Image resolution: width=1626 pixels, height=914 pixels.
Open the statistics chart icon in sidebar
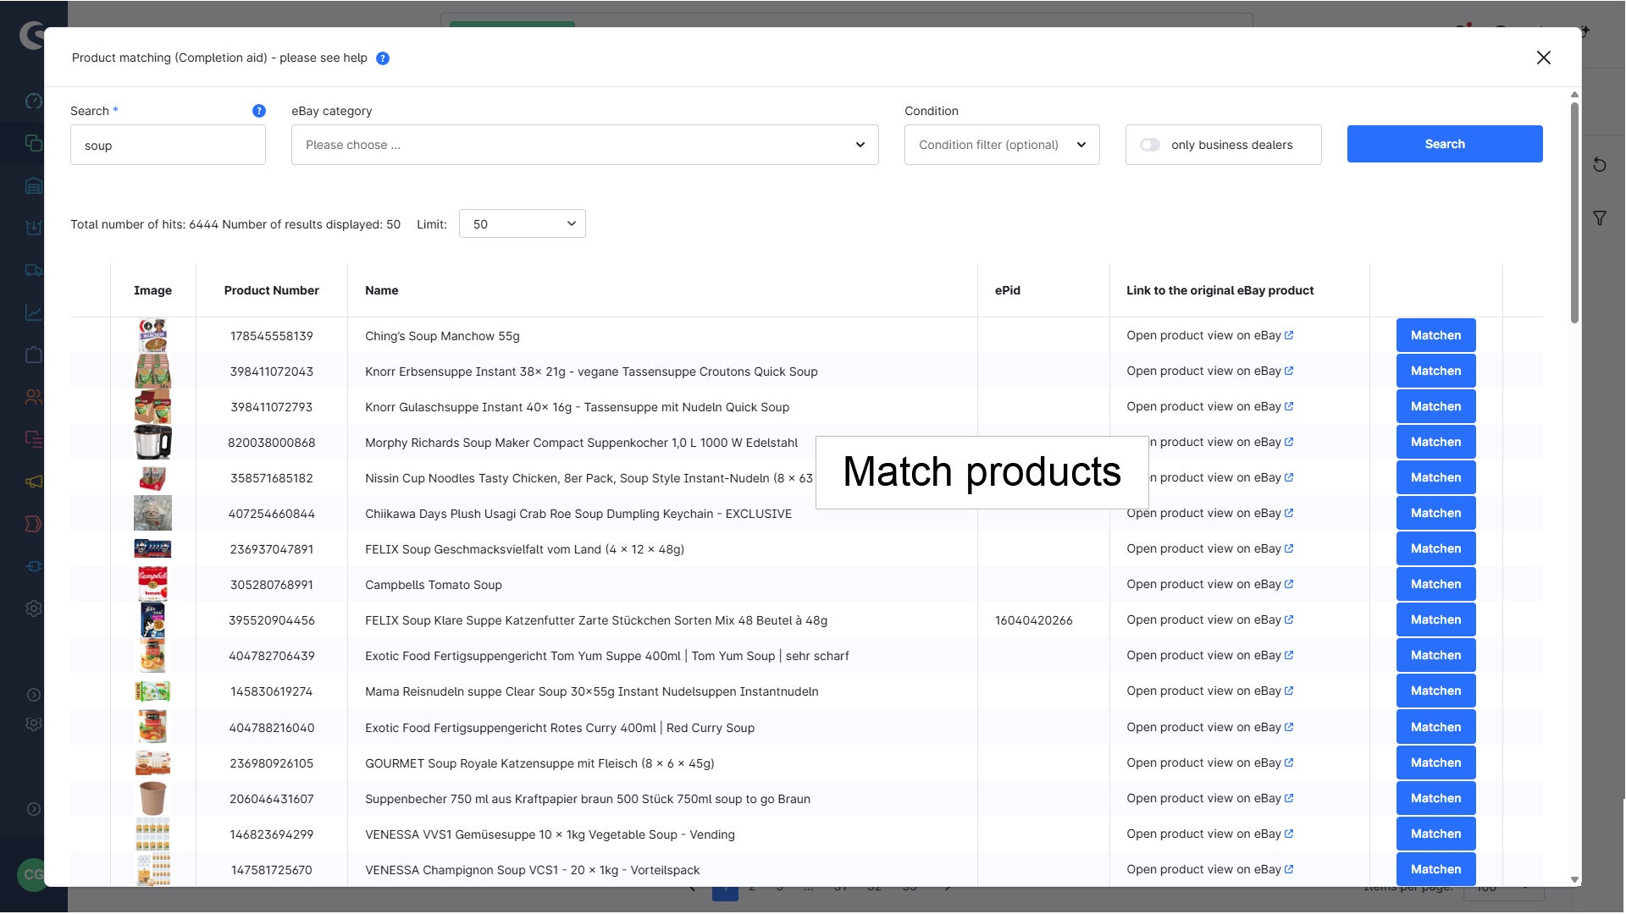[33, 312]
